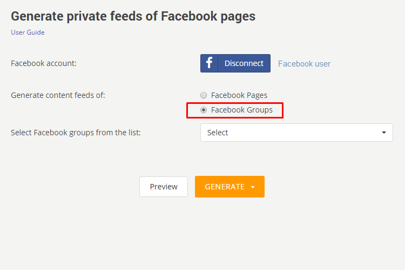Image resolution: width=405 pixels, height=270 pixels.
Task: Open the Select Facebook groups dropdown
Action: pyautogui.click(x=296, y=133)
